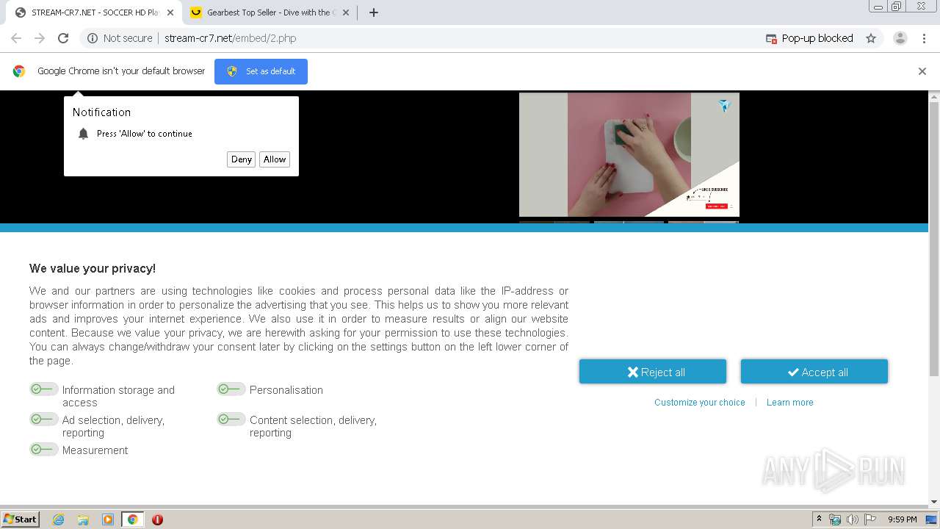Open the volume tray icon
This screenshot has width=940, height=529.
[x=853, y=519]
